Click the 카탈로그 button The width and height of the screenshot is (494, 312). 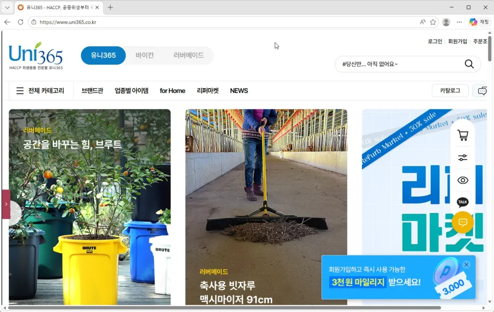tap(450, 91)
